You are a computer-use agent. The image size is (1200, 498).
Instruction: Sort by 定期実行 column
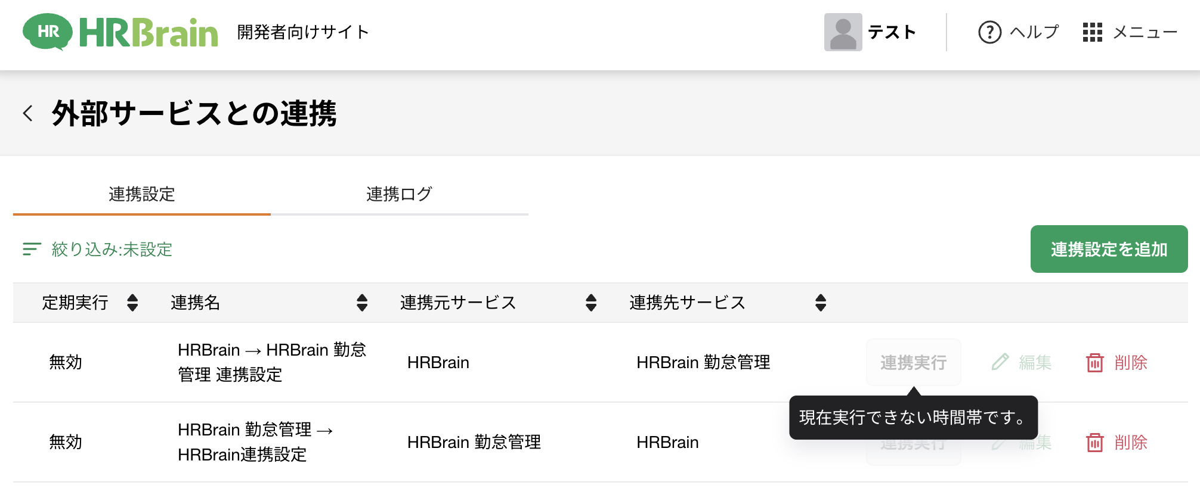(x=132, y=303)
